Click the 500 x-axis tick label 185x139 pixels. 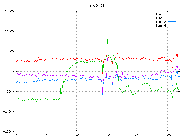[168, 135]
